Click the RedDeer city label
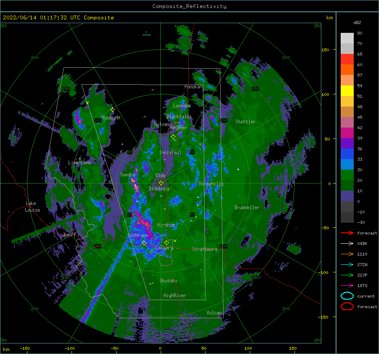Screen dimensions: 379x354 179,128
